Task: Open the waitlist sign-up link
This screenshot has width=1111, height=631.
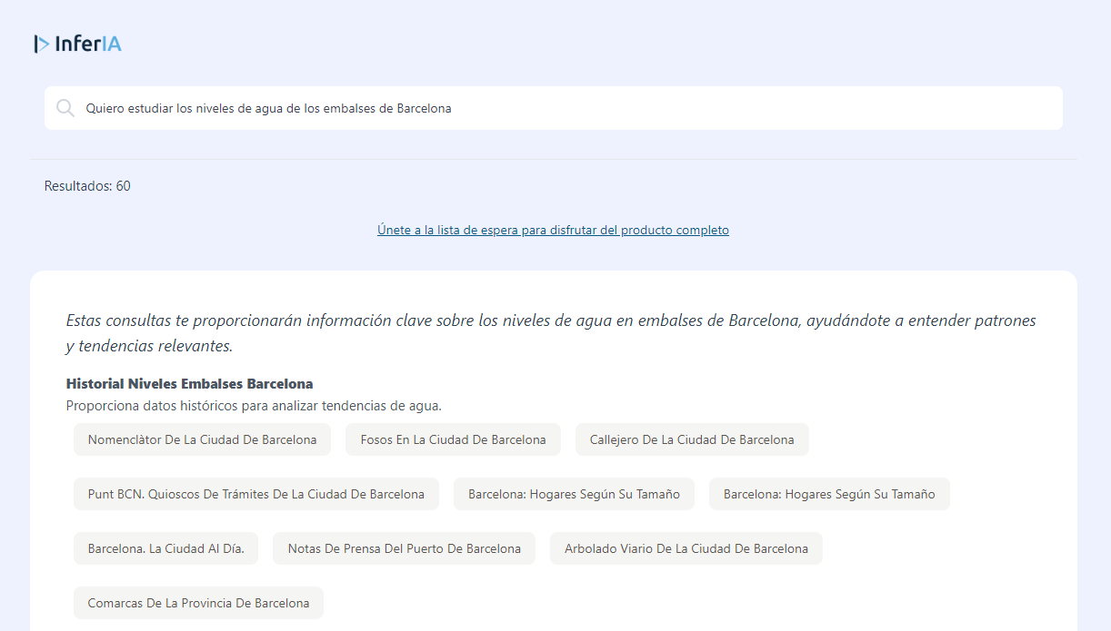Action: 553,230
